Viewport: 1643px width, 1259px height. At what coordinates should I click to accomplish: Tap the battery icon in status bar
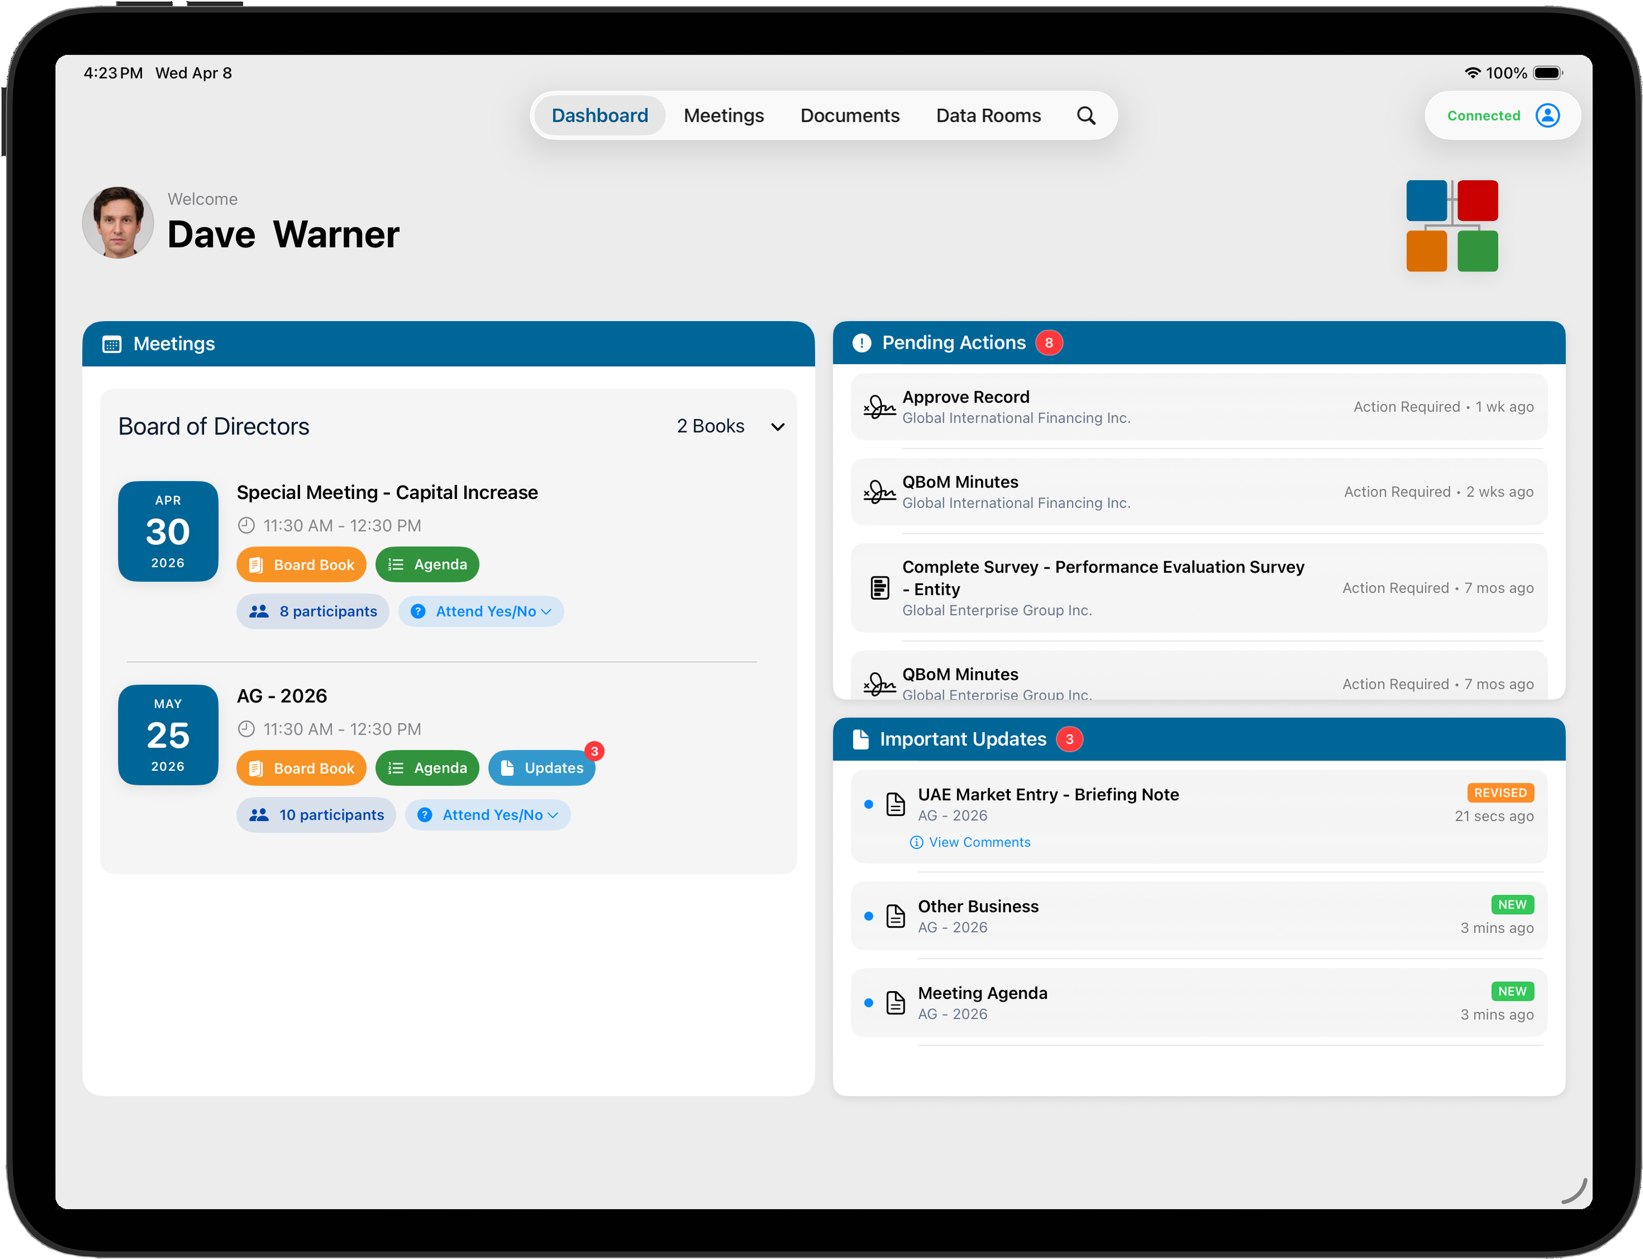click(1548, 72)
